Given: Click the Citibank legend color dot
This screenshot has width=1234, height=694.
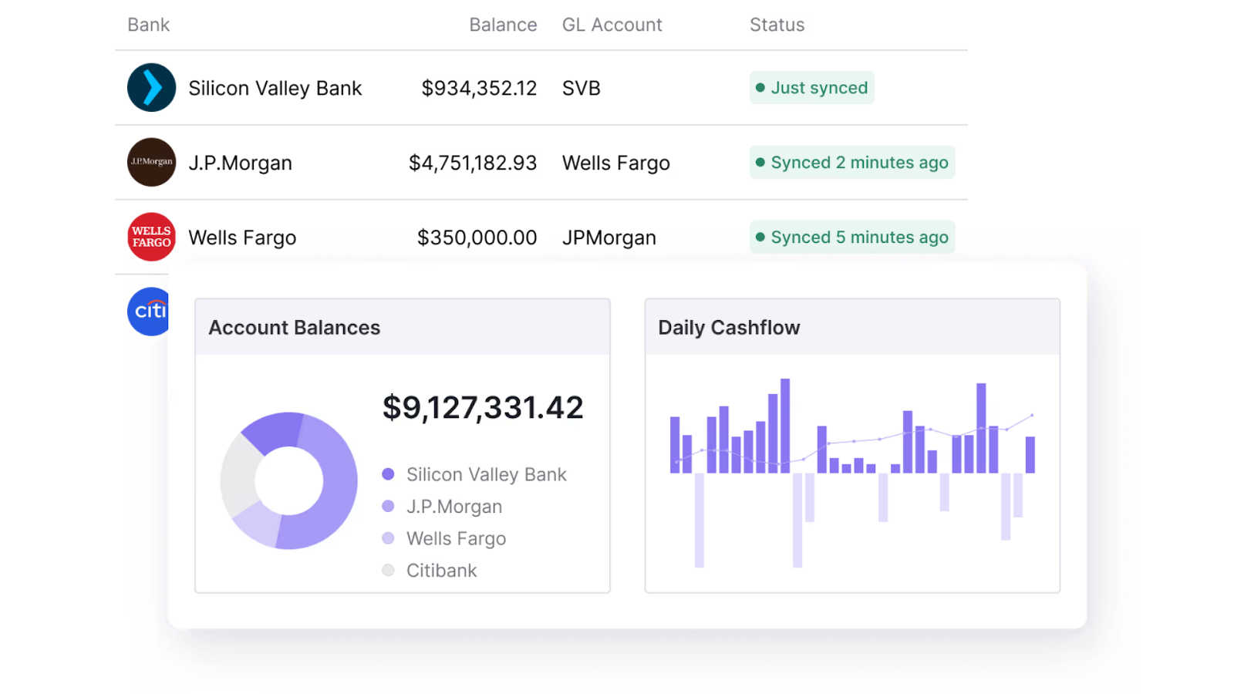Looking at the screenshot, I should coord(388,571).
